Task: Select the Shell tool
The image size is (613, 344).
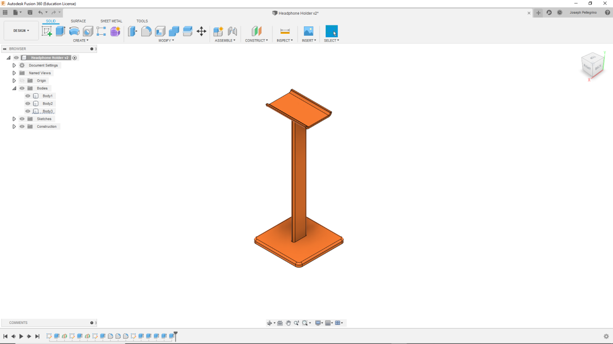Action: pos(160,31)
